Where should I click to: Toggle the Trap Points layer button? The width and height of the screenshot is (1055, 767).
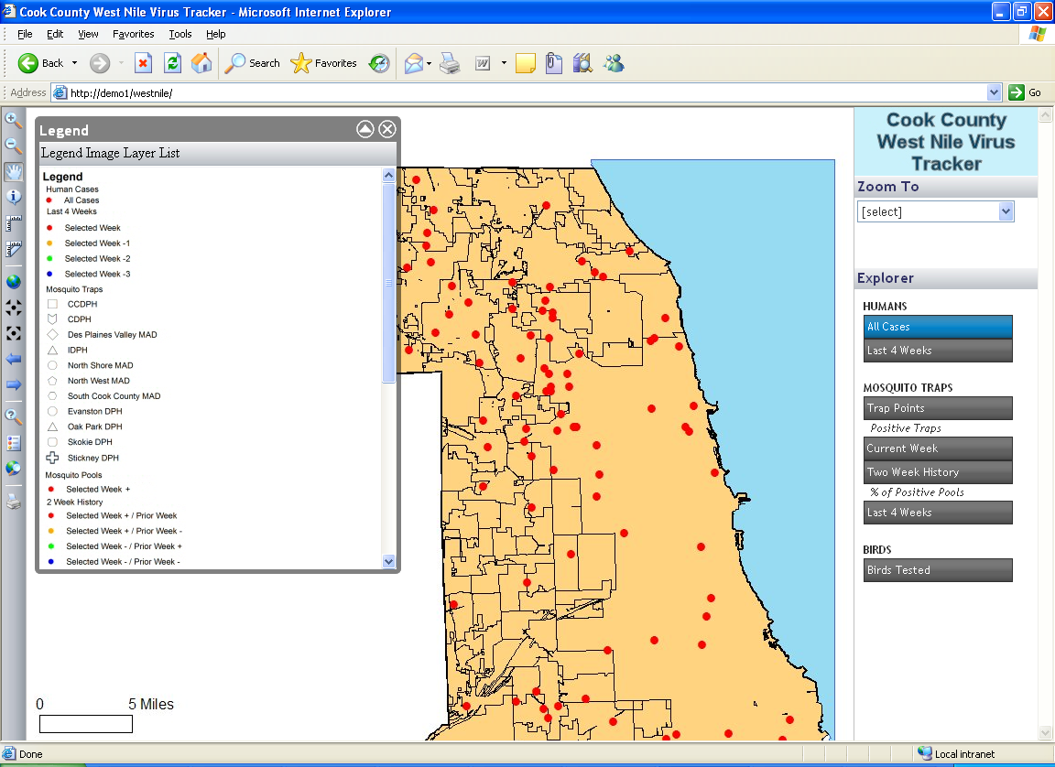click(x=939, y=408)
